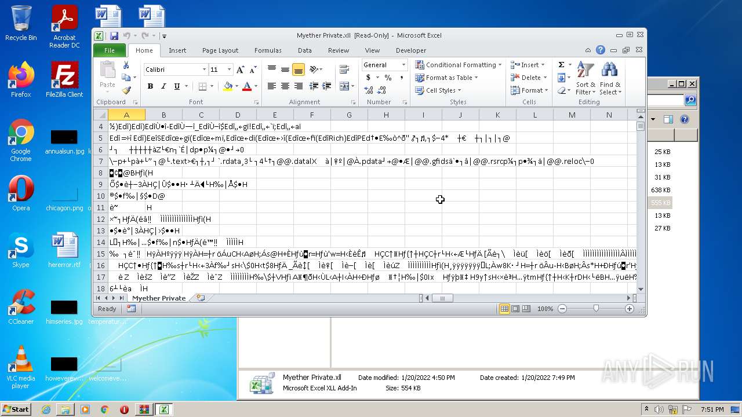
Task: Switch to the Formulas tab
Action: [x=268, y=50]
